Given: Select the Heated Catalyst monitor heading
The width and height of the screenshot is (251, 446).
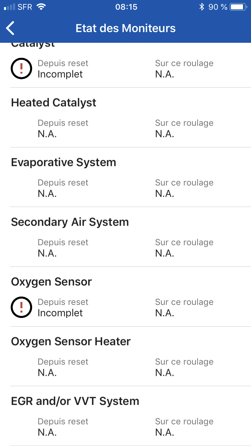Looking at the screenshot, I should coord(54,103).
